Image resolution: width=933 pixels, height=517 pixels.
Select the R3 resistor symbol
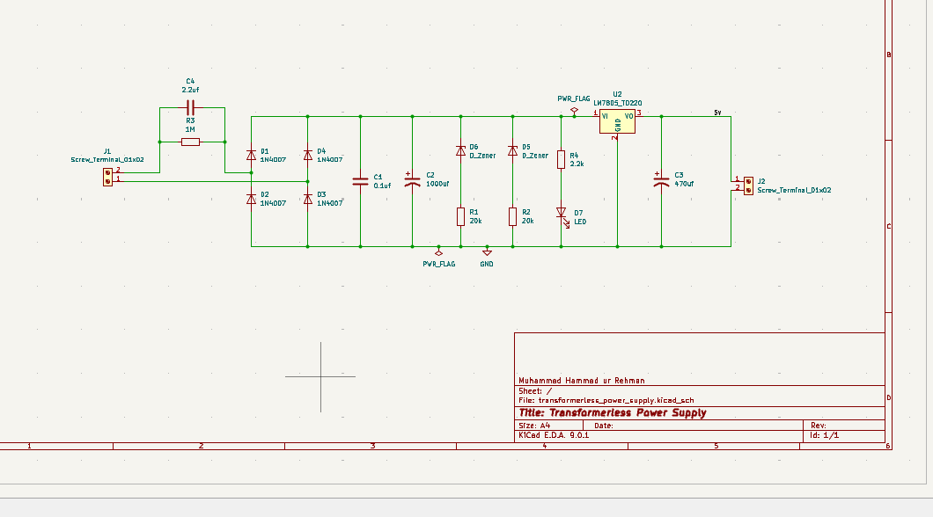(190, 142)
